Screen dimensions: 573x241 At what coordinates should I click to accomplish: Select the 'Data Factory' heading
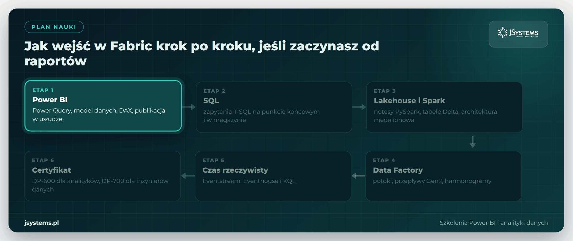[398, 170]
